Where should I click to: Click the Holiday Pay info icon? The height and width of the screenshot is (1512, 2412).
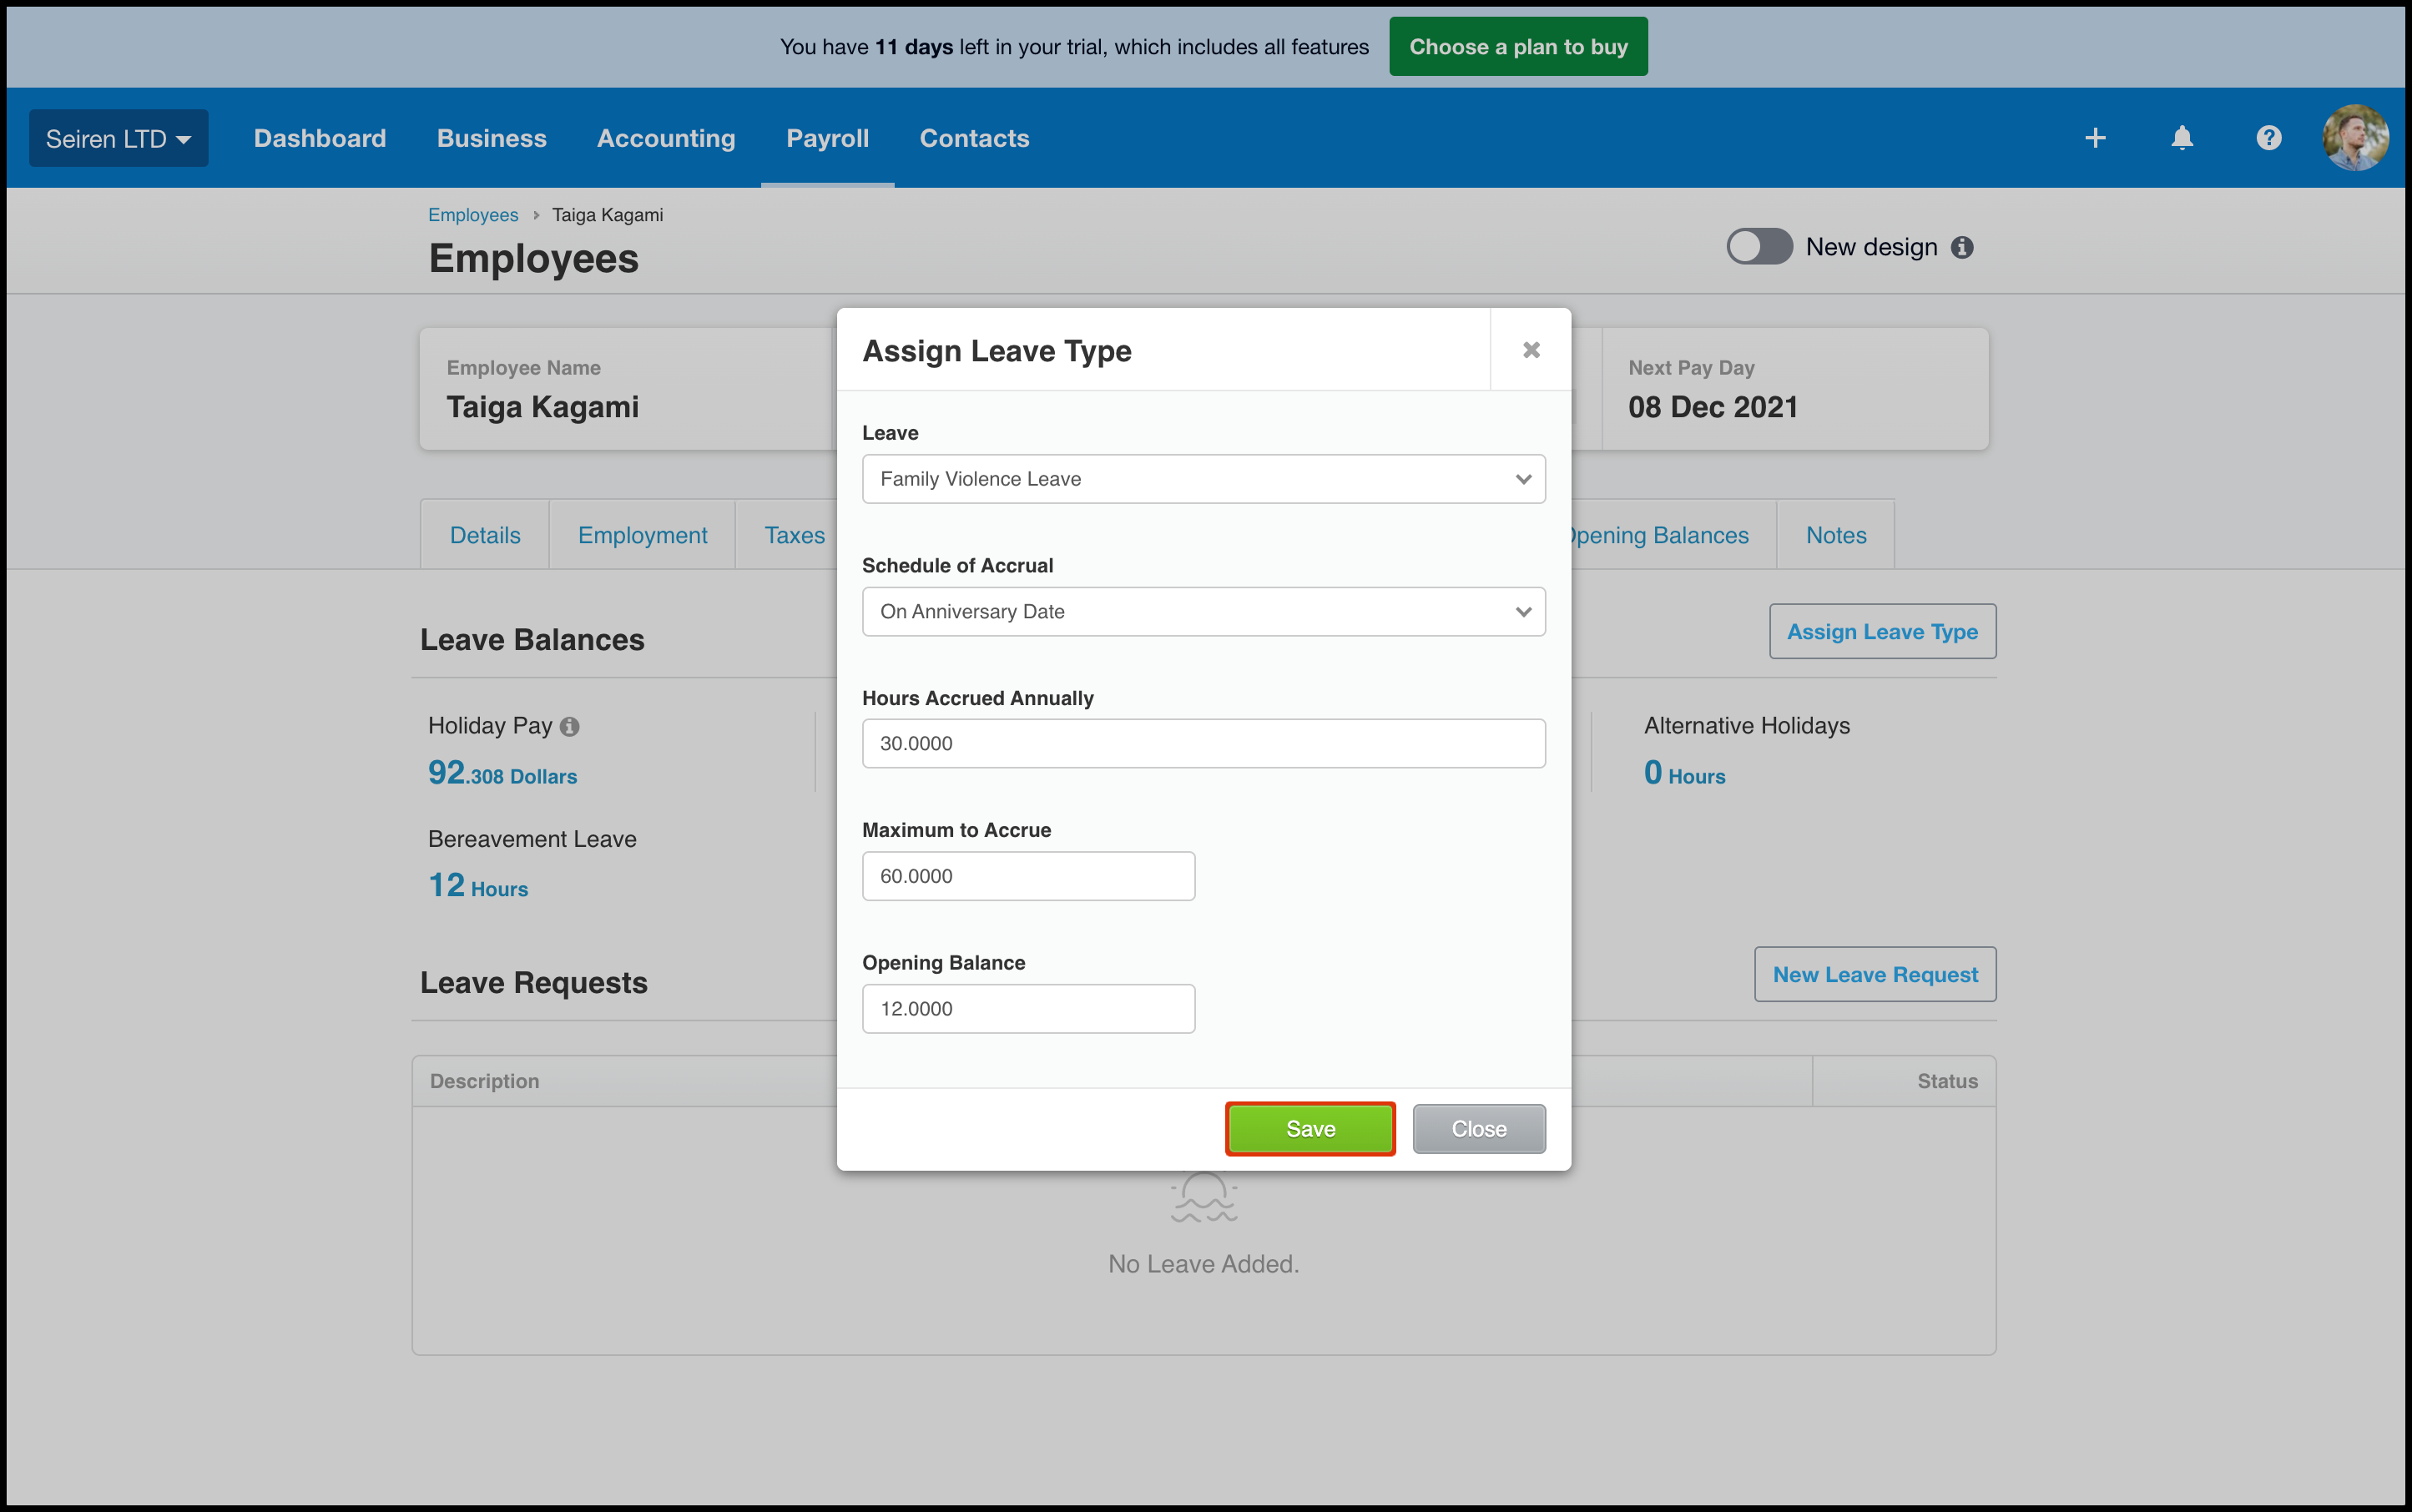tap(570, 727)
